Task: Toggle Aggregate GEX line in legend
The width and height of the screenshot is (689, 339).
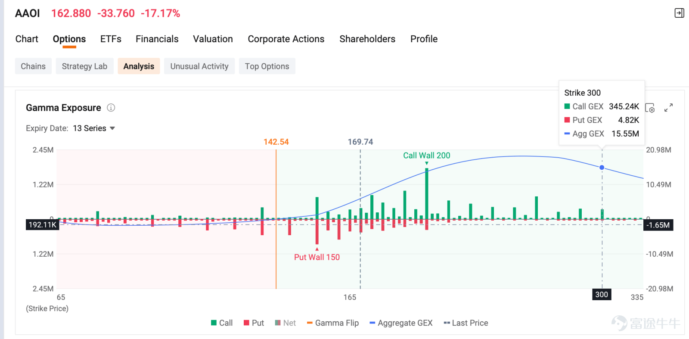Action: pyautogui.click(x=401, y=323)
